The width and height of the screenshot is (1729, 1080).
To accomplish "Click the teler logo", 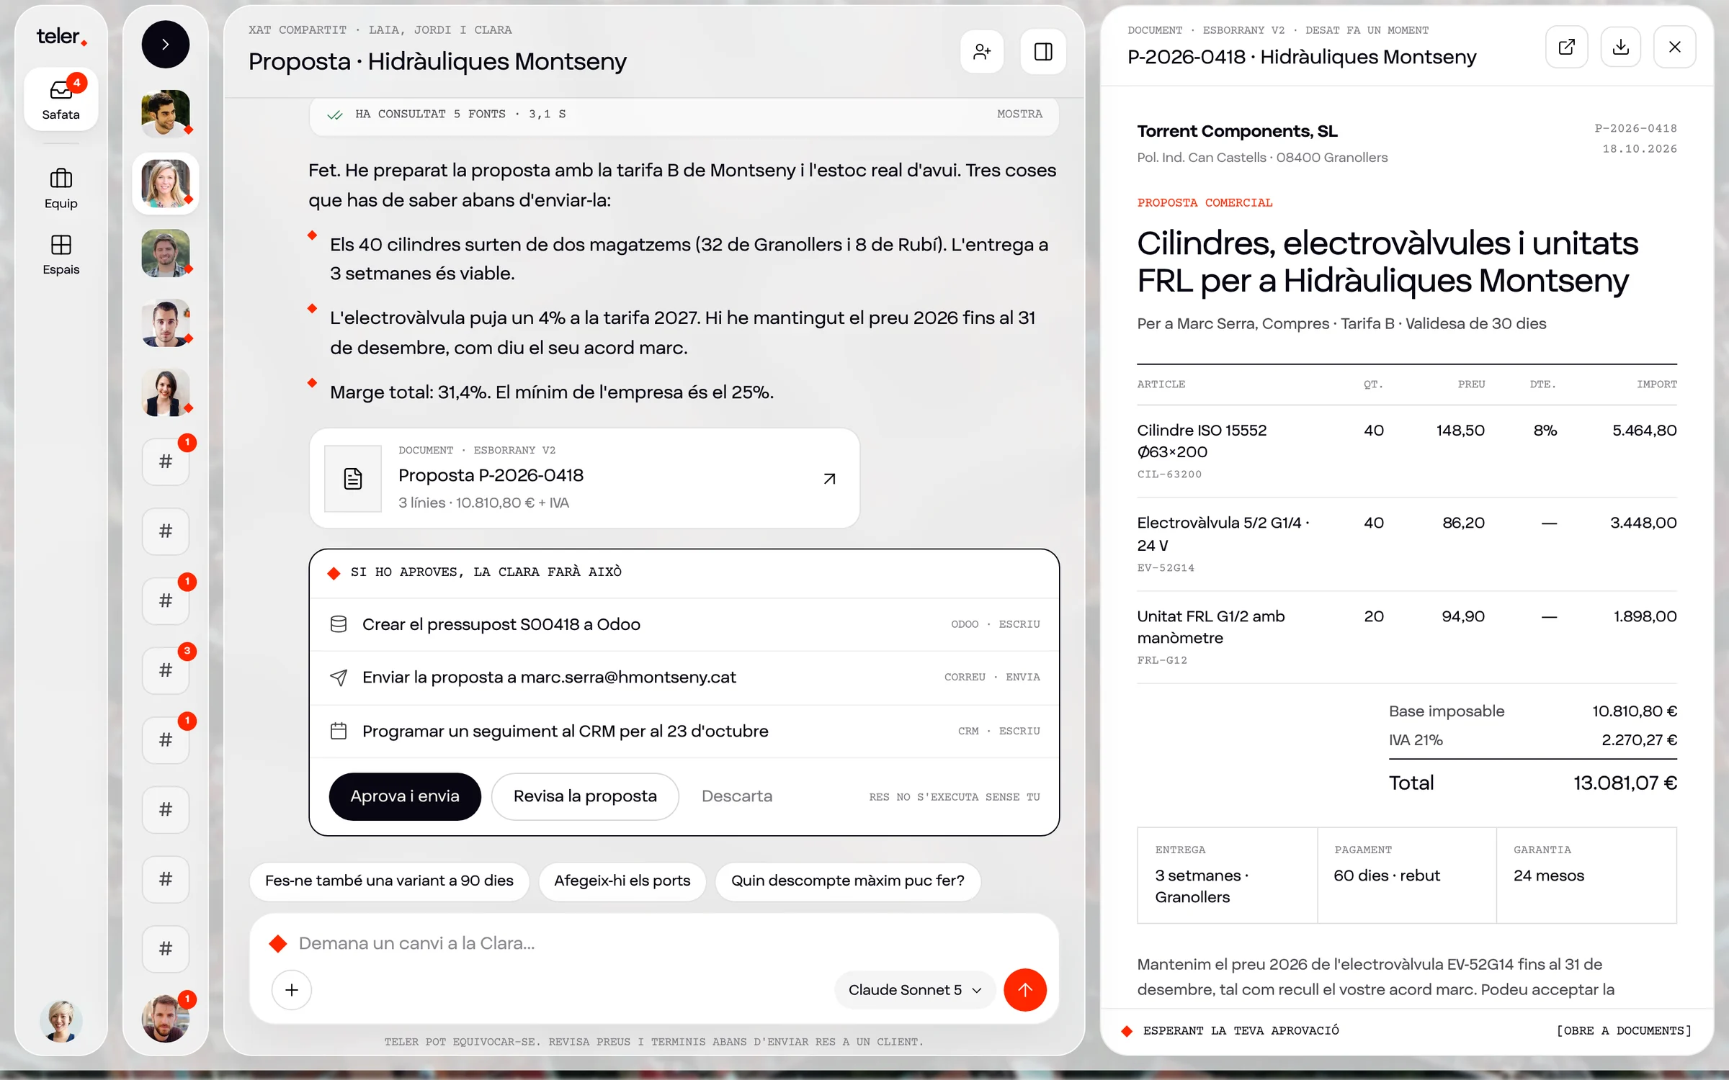I will pyautogui.click(x=61, y=36).
